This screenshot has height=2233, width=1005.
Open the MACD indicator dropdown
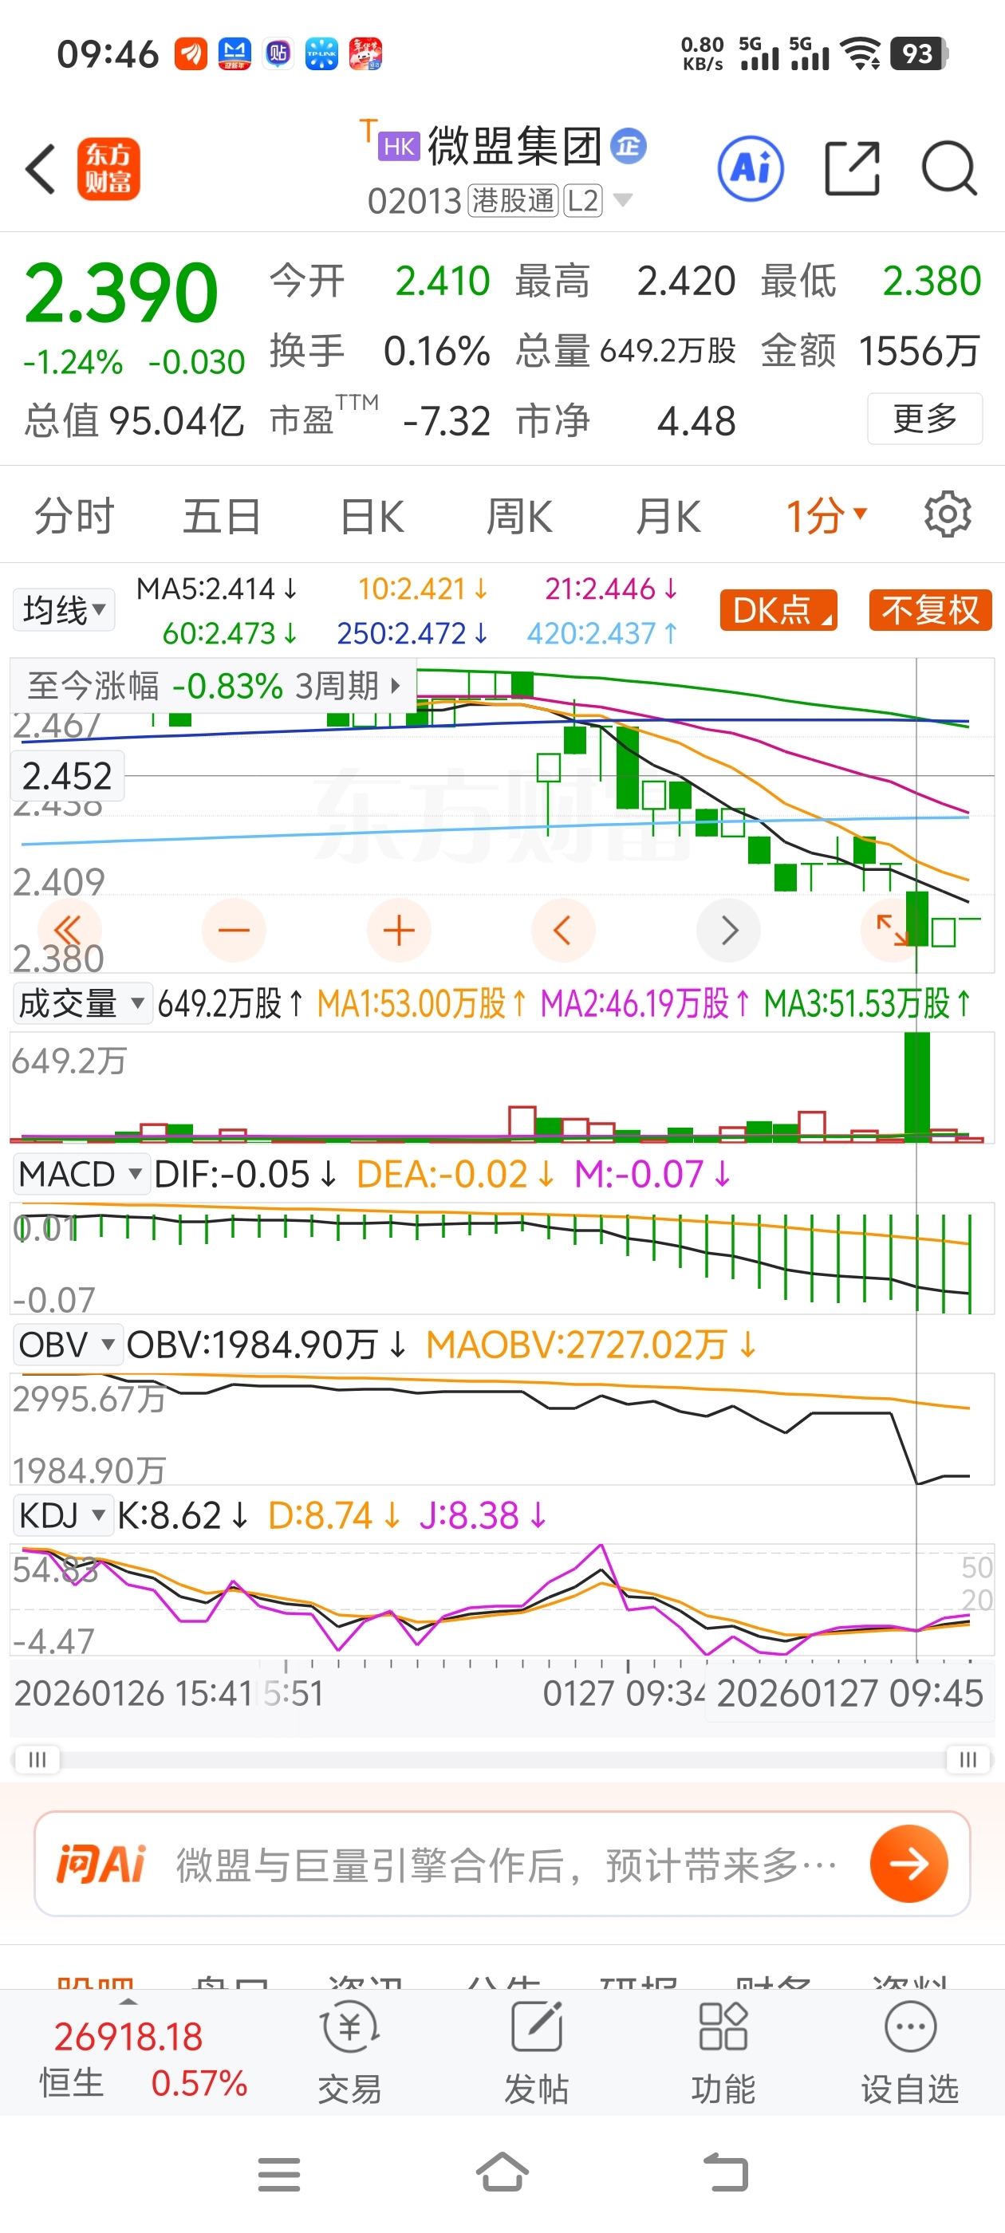(x=81, y=1174)
